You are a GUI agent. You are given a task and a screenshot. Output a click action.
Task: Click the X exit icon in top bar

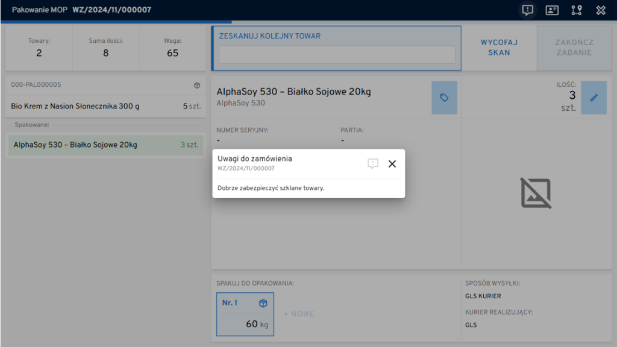[600, 10]
